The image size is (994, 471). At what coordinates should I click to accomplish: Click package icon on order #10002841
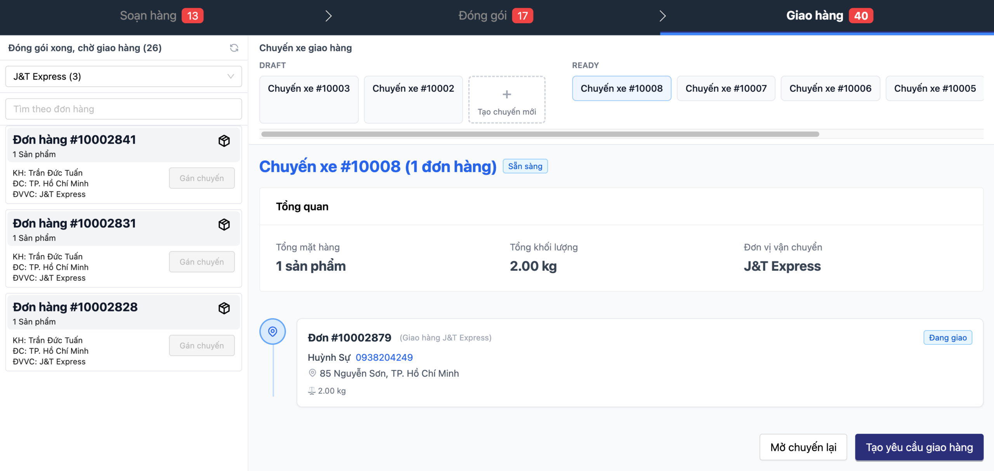pos(224,141)
